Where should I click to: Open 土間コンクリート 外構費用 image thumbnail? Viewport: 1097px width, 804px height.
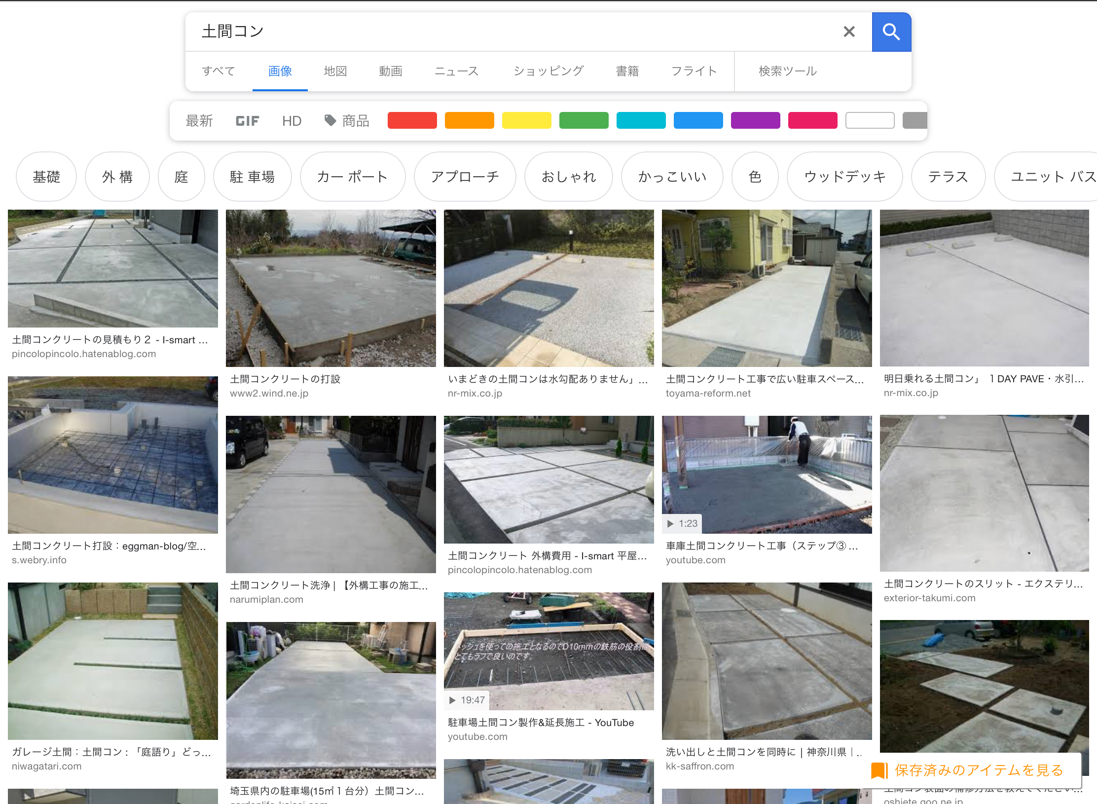coord(549,479)
